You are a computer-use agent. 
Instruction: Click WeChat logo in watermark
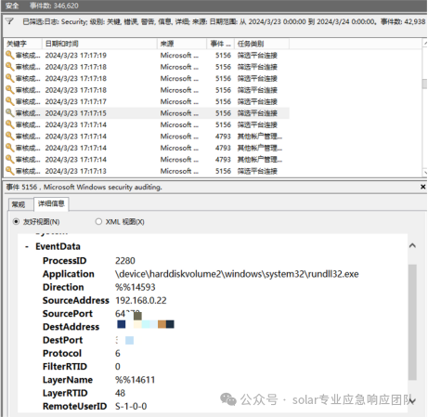point(228,399)
